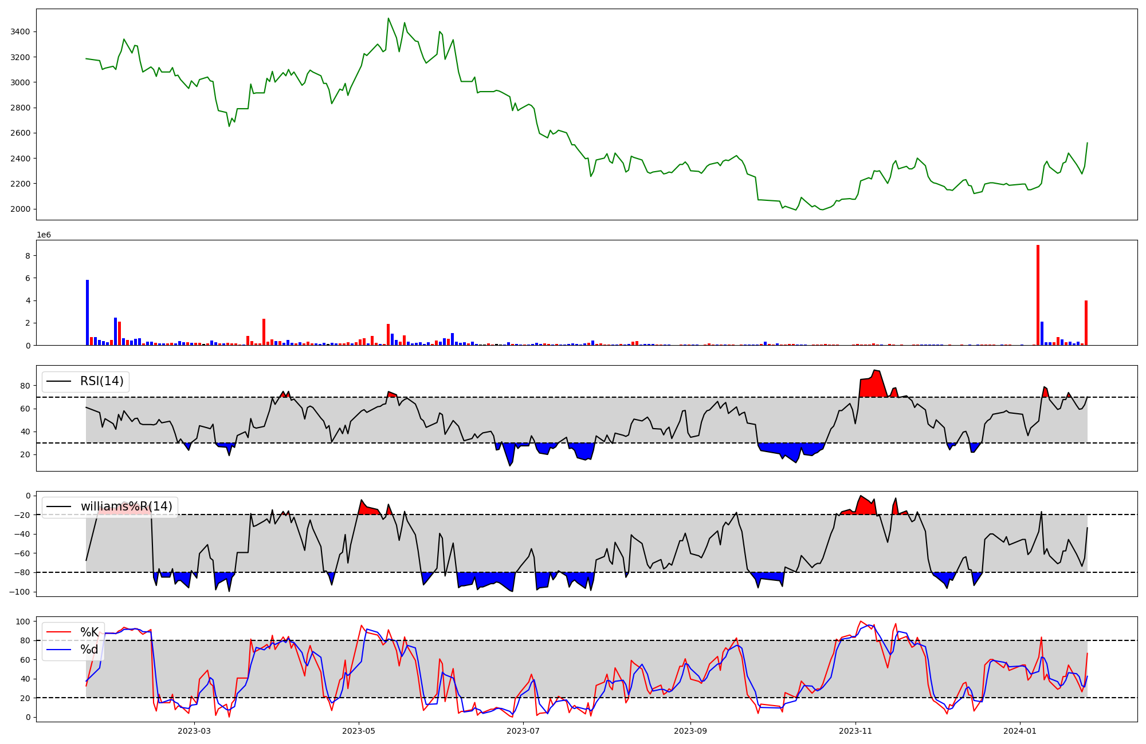
Task: Click the 3400 price axis tick
Action: point(20,31)
